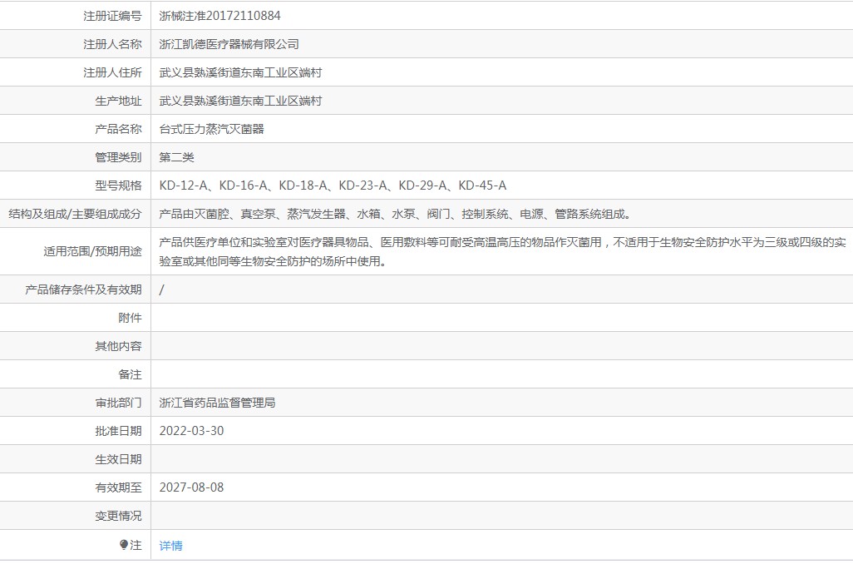853x564 pixels.
Task: Click the 生产地址 label
Action: pyautogui.click(x=119, y=101)
